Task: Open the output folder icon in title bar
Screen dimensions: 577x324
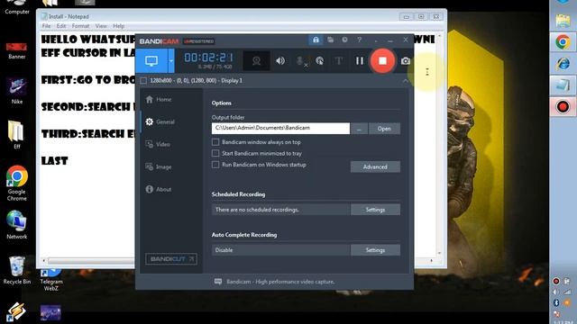Action: [x=331, y=40]
